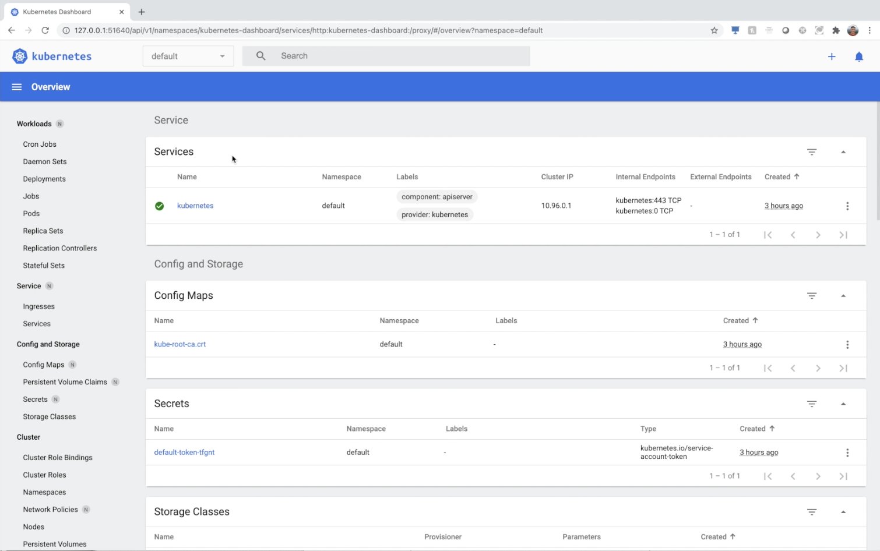Open the filter icon on Services card
Image resolution: width=880 pixels, height=551 pixels.
pos(812,151)
